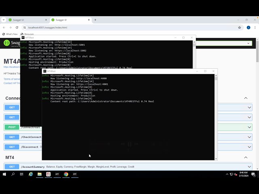
Task: Open taskbar search magnifier
Action: (13, 174)
